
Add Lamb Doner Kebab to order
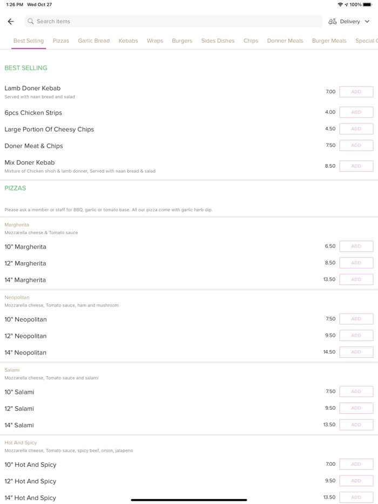coord(356,92)
